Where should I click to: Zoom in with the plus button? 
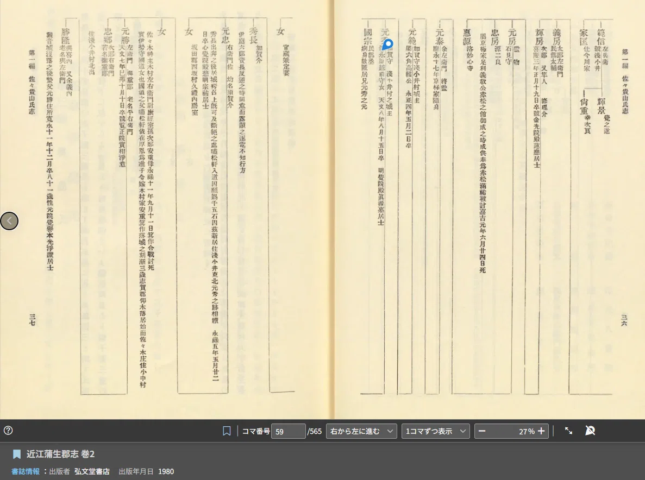coord(541,431)
